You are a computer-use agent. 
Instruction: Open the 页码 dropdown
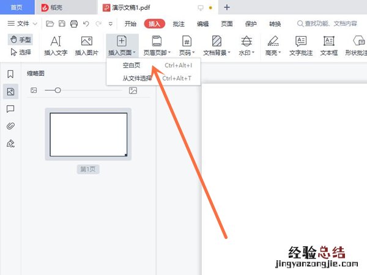tap(187, 46)
